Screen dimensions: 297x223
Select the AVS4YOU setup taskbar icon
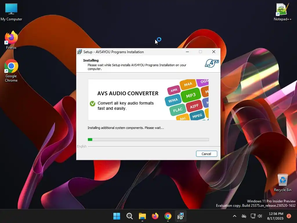point(181,216)
